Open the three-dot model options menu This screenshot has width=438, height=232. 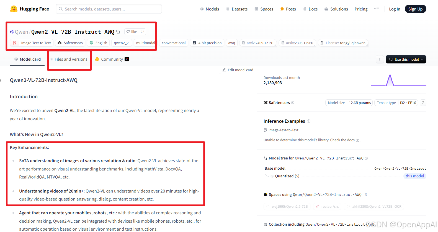pos(380,59)
